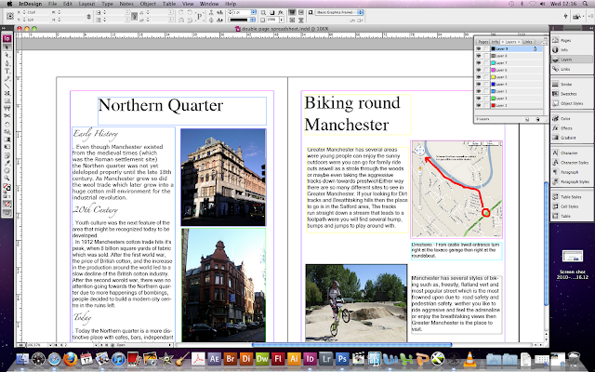Toggle visibility eye of Layer 6
Screen dimensions: 595x372
tap(479, 71)
